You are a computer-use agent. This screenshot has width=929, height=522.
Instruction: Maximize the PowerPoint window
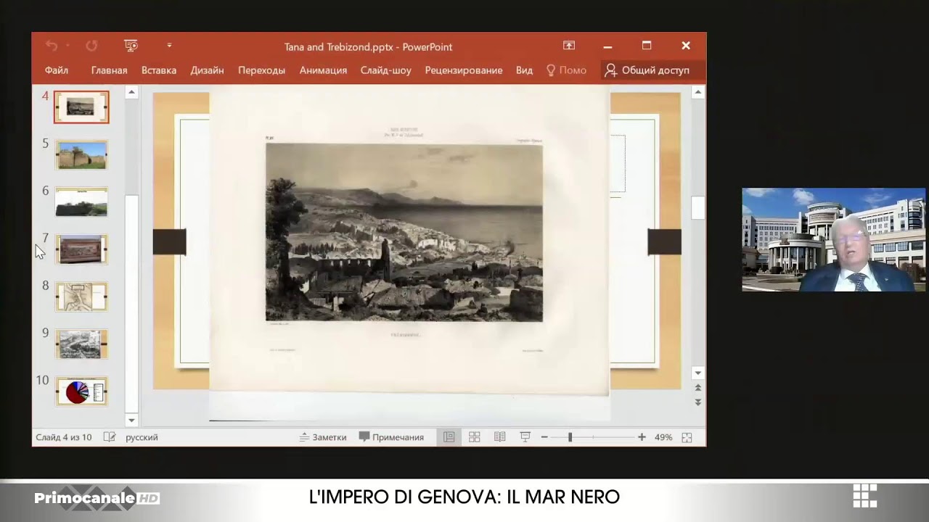pyautogui.click(x=647, y=46)
